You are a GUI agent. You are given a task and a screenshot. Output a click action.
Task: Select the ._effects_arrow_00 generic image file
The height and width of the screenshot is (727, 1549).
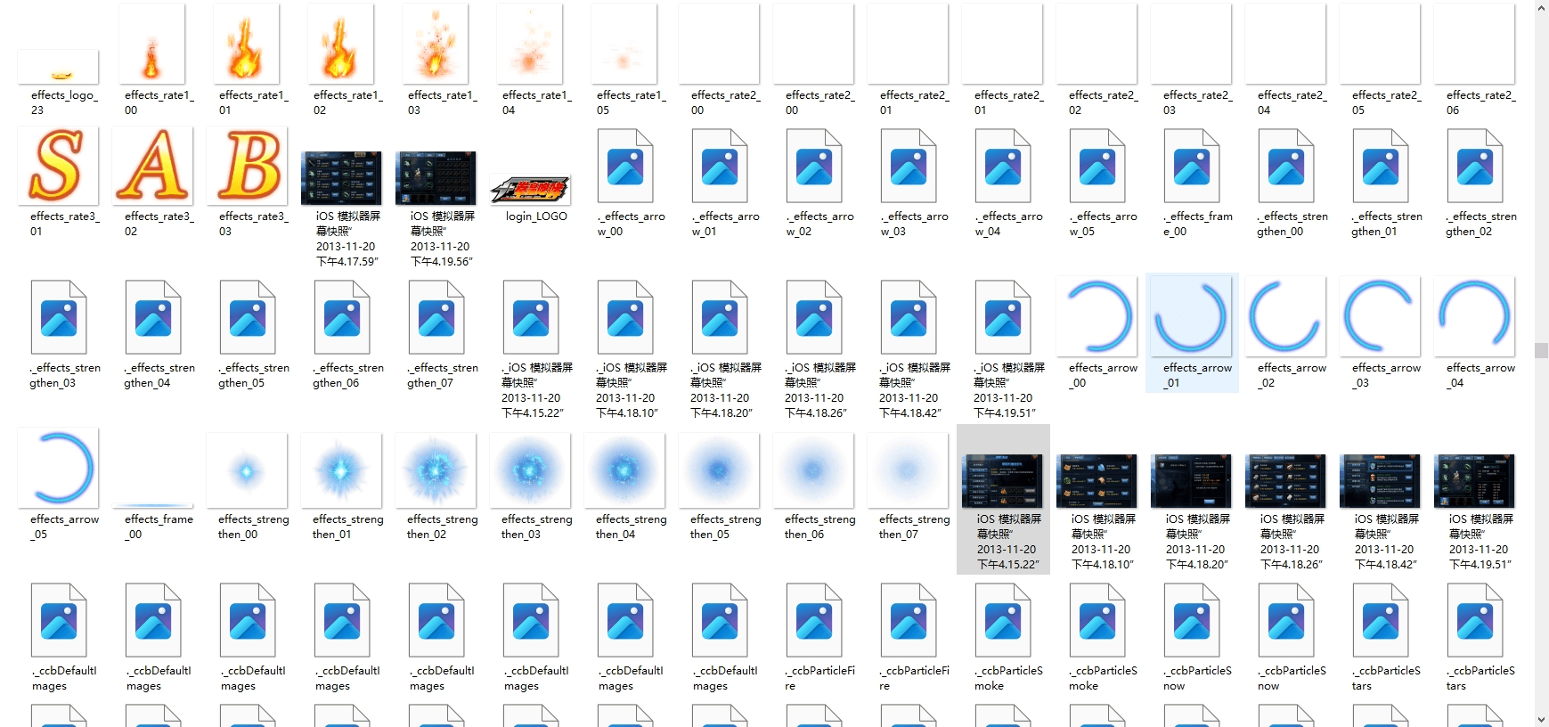point(625,167)
